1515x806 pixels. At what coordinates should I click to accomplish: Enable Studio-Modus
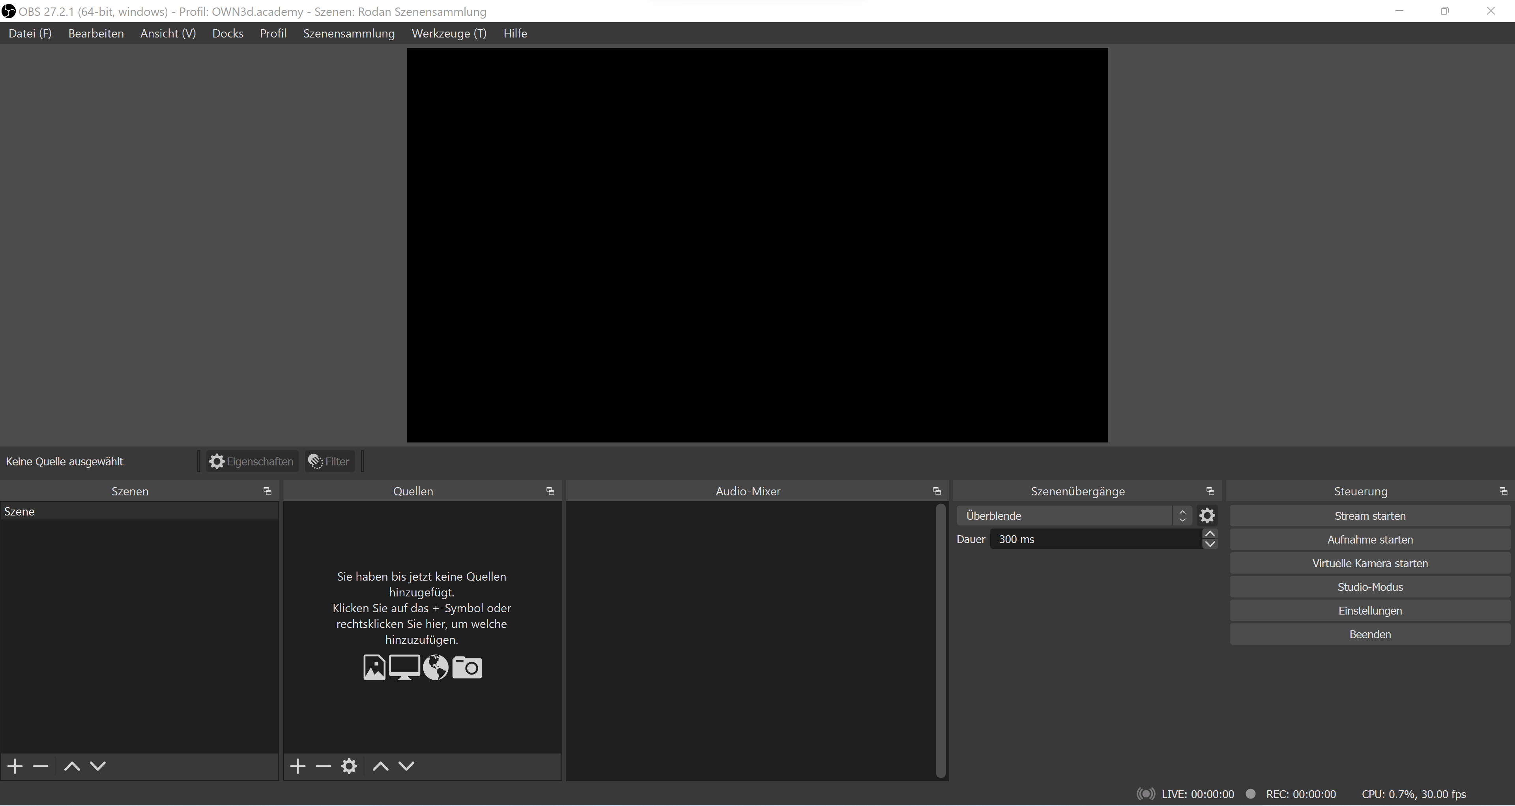coord(1369,587)
